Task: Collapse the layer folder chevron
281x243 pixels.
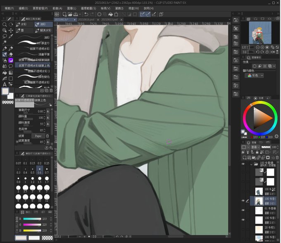Action: pos(251,164)
